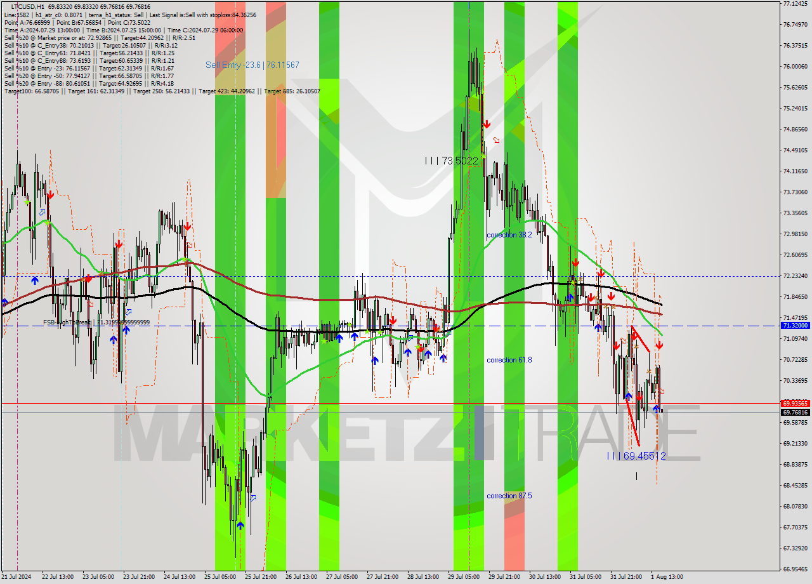Click the black 69.76816 current price tag
This screenshot has height=584, width=812.
coord(796,412)
